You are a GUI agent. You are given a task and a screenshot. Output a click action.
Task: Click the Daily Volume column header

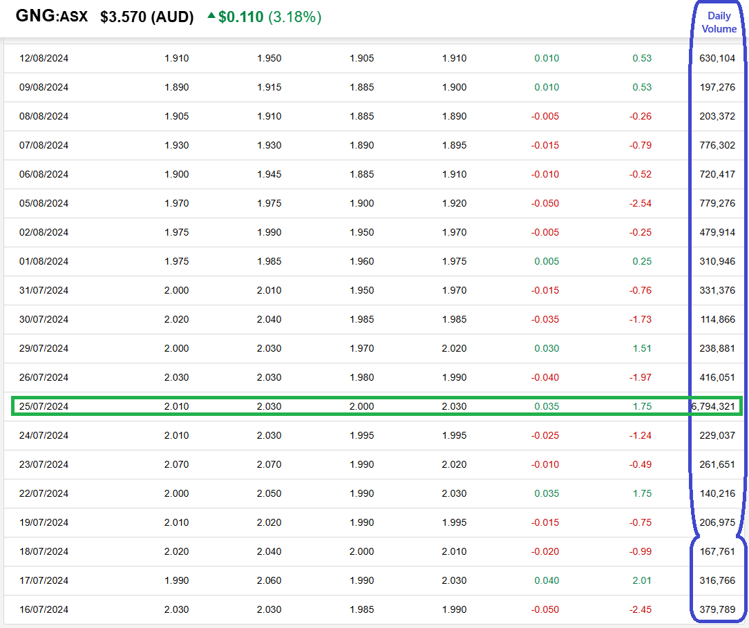pyautogui.click(x=719, y=22)
